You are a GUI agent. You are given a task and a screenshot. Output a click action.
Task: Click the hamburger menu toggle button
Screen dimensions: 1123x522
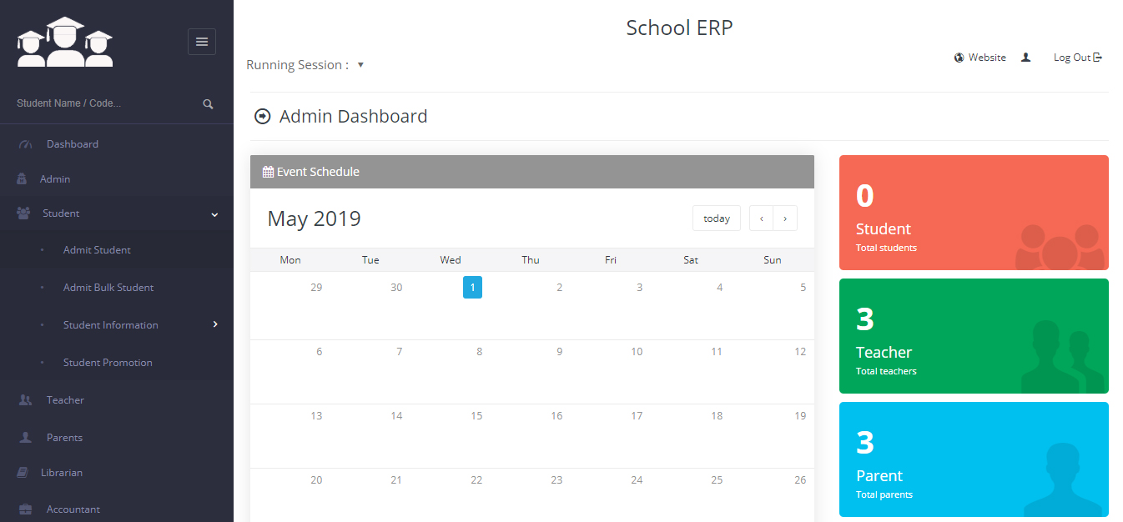(201, 42)
